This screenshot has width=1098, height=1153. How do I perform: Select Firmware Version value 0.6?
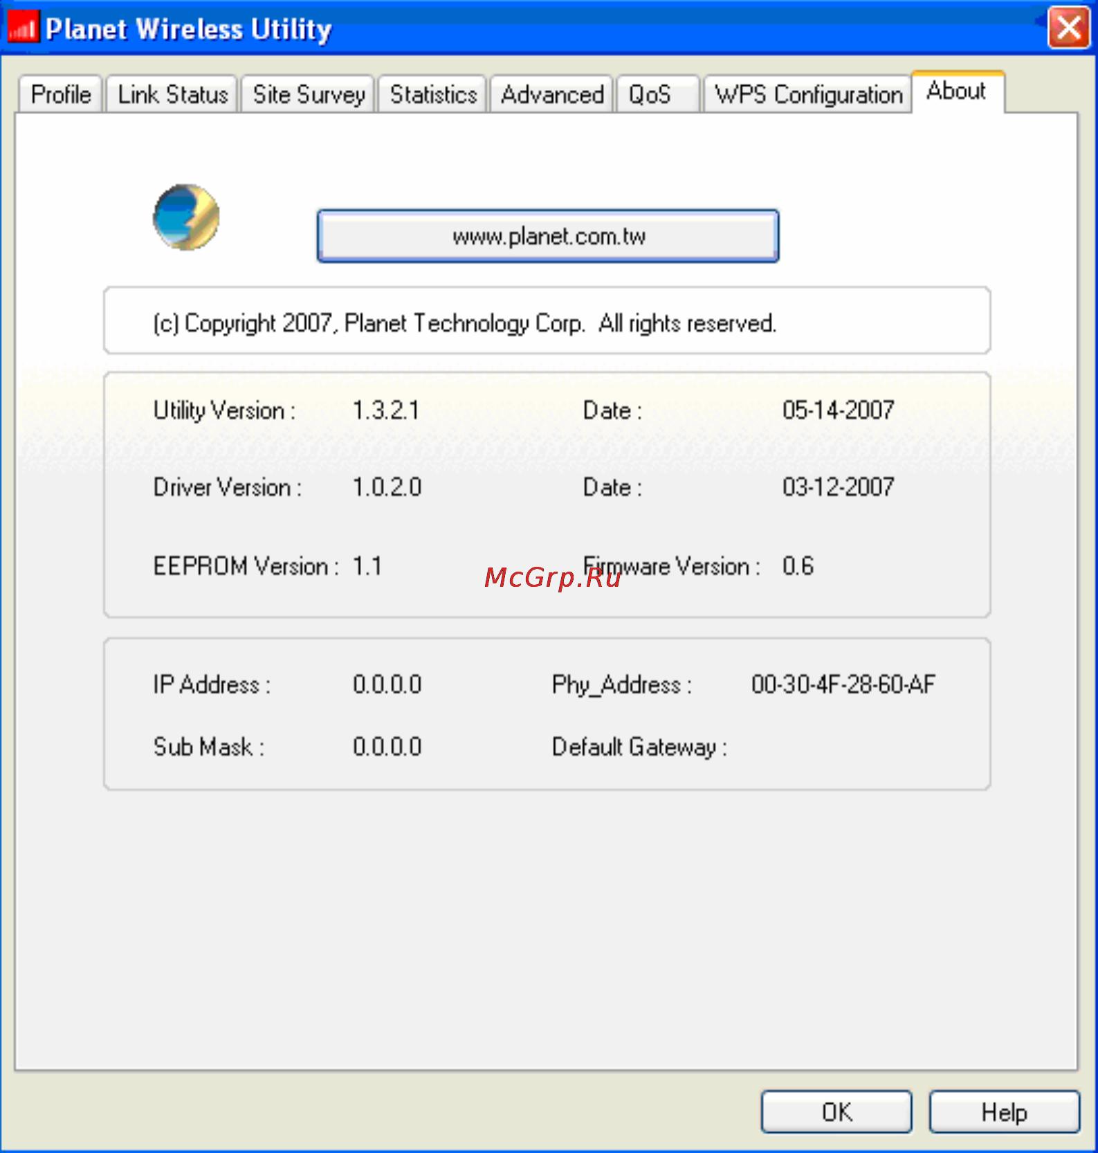coord(798,566)
